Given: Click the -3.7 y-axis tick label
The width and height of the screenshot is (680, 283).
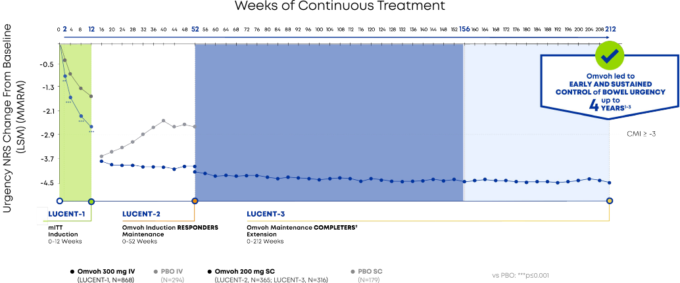Looking at the screenshot, I should pos(47,158).
